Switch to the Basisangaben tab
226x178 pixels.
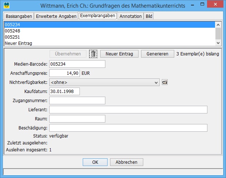tap(19, 16)
